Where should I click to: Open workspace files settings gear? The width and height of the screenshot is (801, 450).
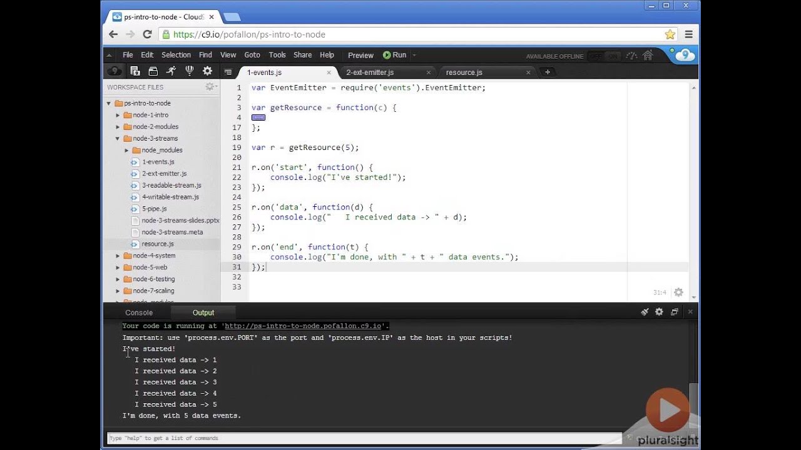pyautogui.click(x=210, y=87)
